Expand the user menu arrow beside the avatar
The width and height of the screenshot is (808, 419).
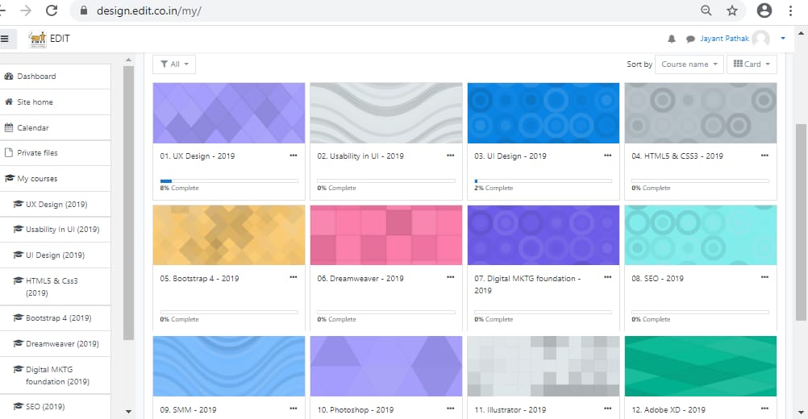(783, 39)
